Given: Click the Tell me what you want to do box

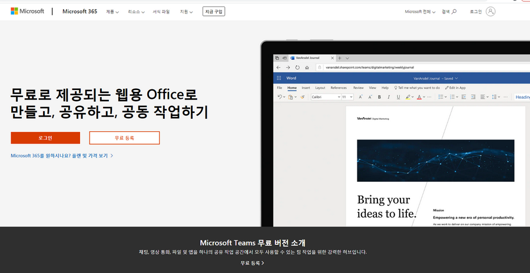Looking at the screenshot, I should [417, 88].
